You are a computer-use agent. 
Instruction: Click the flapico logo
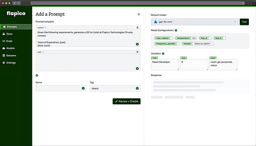pyautogui.click(x=16, y=13)
